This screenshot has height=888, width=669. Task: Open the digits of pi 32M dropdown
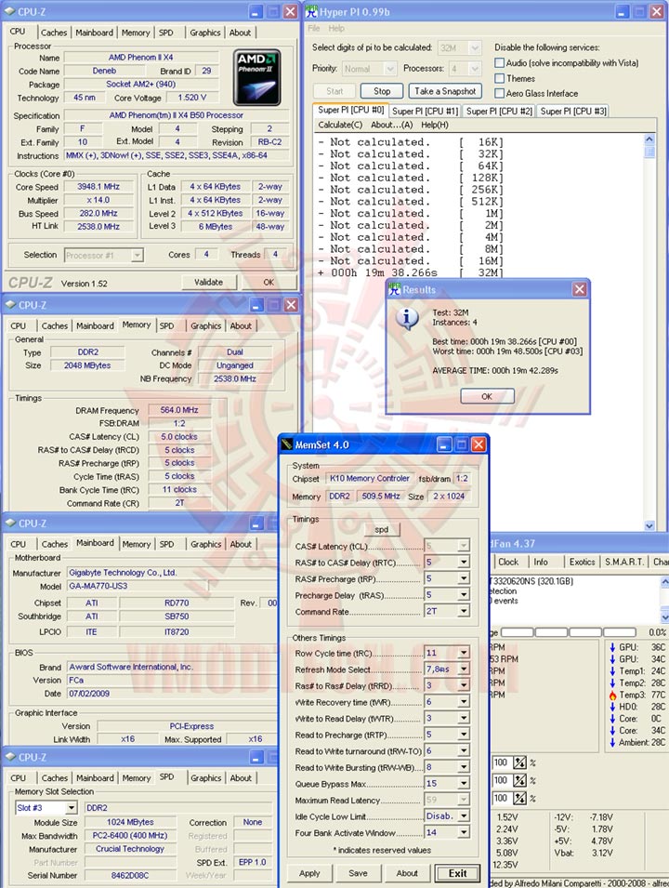(475, 48)
